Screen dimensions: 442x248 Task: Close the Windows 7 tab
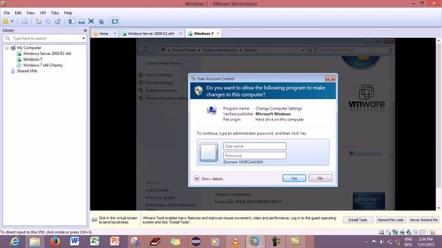pos(218,34)
